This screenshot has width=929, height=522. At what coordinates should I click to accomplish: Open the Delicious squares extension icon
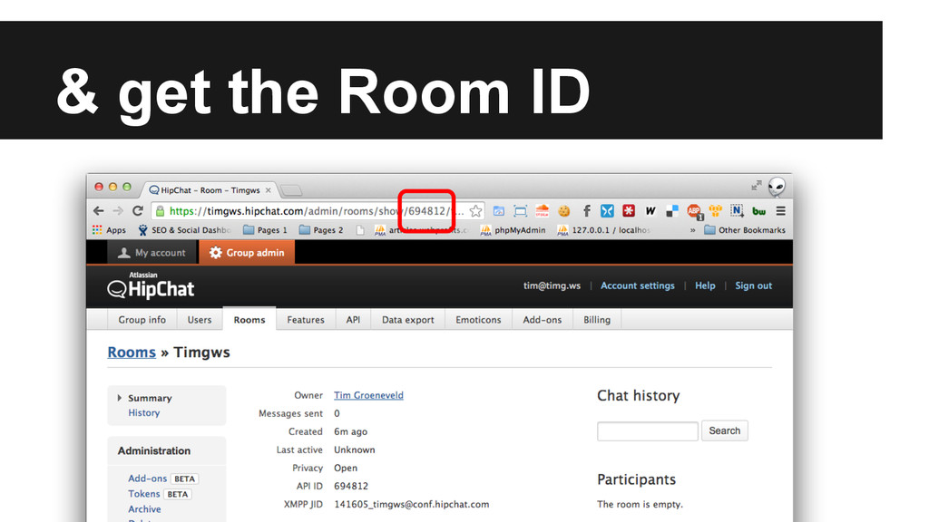(x=672, y=211)
